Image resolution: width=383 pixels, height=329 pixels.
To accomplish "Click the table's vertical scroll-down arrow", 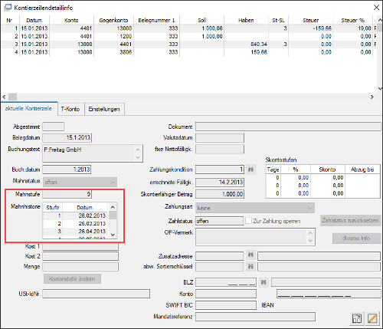I will point(380,88).
